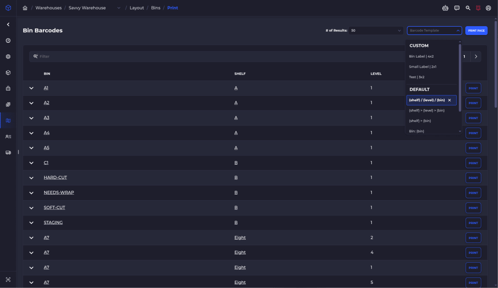Open the settings gear icon in the sidebar

8,57
